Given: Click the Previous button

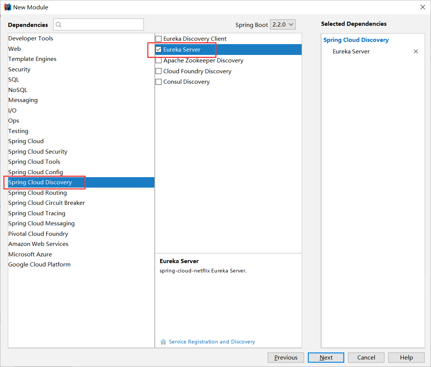Looking at the screenshot, I should [286, 357].
